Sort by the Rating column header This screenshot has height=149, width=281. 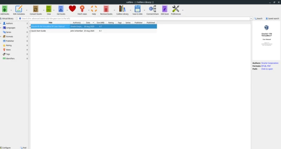pos(111,22)
